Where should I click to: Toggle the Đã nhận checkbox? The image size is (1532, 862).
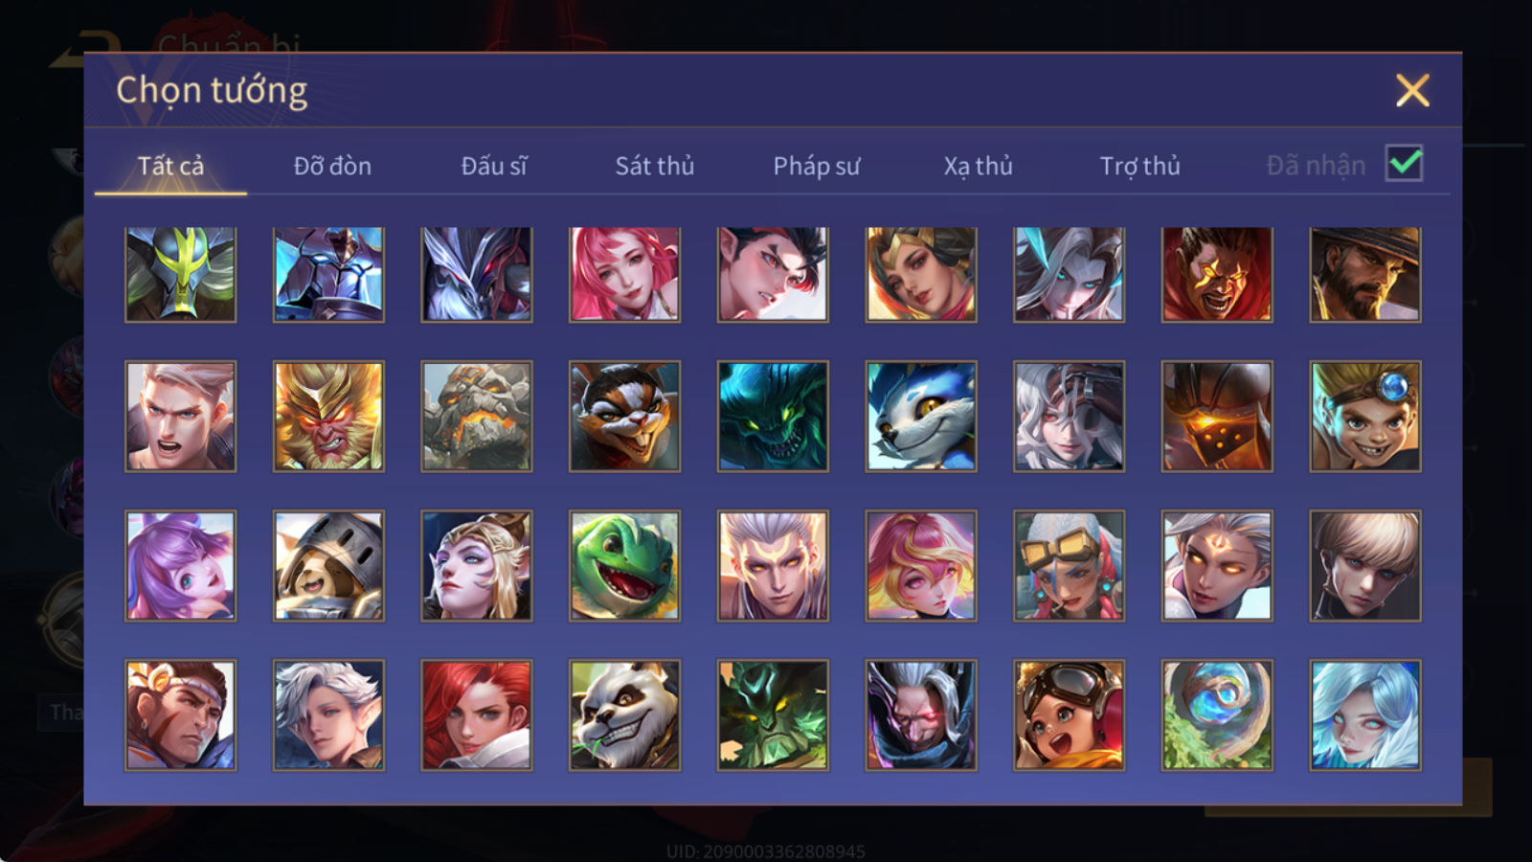pos(1404,164)
